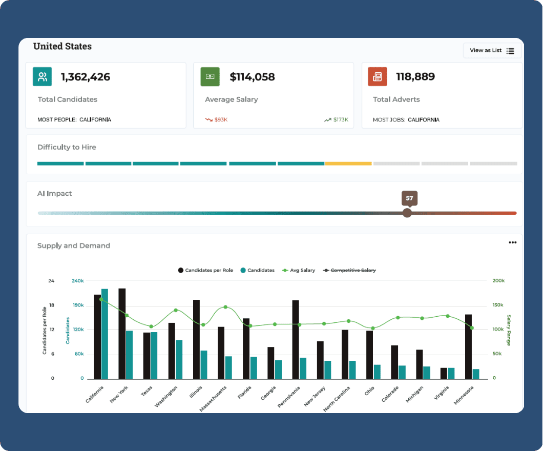
Task: Click the $173K high salary value
Action: [x=341, y=120]
